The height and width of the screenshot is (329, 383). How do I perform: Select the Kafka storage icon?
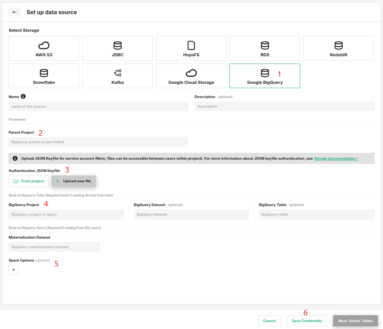point(117,72)
